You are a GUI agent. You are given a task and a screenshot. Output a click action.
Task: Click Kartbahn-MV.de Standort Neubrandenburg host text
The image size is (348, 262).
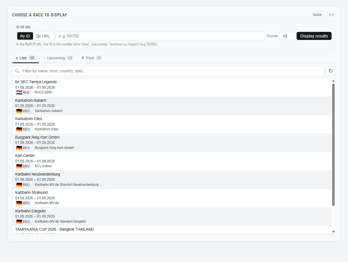67,185
